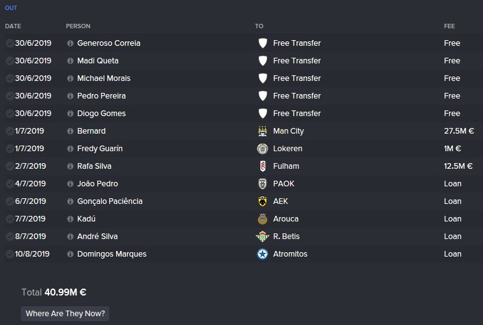Viewport: 483px width, 325px height.
Task: Click the Lokeren club badge
Action: [x=263, y=149]
